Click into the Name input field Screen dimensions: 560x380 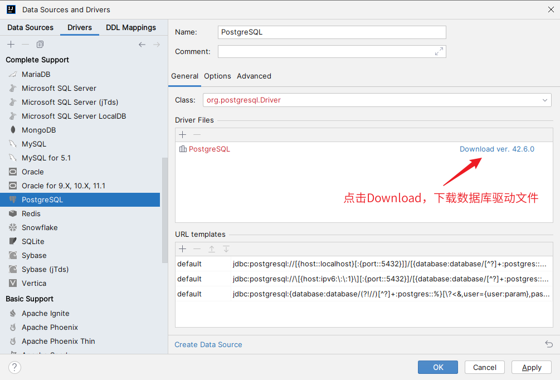pos(332,32)
